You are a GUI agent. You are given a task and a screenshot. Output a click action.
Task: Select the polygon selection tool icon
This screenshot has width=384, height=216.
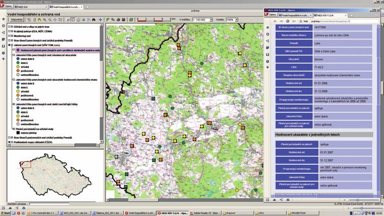[x=78, y=20]
